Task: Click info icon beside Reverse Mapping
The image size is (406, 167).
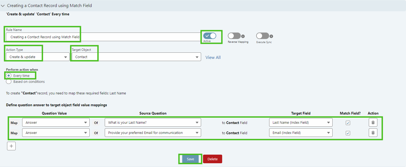Action: click(243, 36)
